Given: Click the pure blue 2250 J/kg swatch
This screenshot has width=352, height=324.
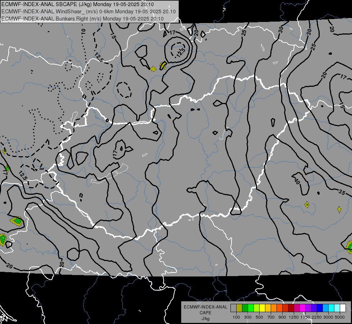Looking at the screenshot, I should point(320,308).
